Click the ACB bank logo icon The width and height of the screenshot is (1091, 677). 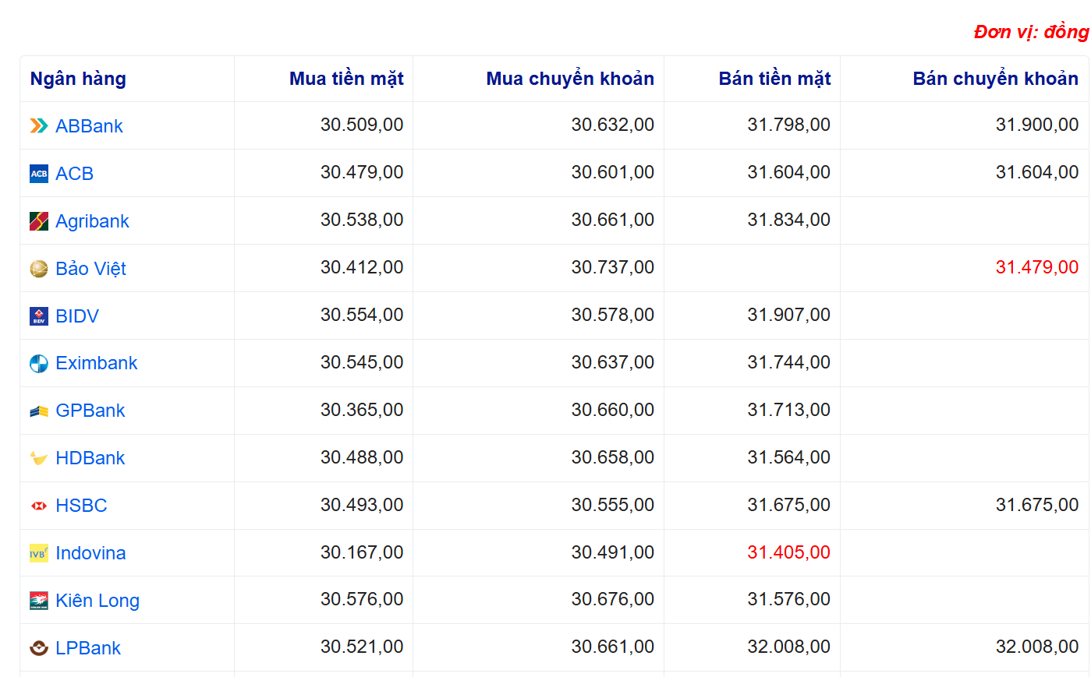pyautogui.click(x=39, y=174)
